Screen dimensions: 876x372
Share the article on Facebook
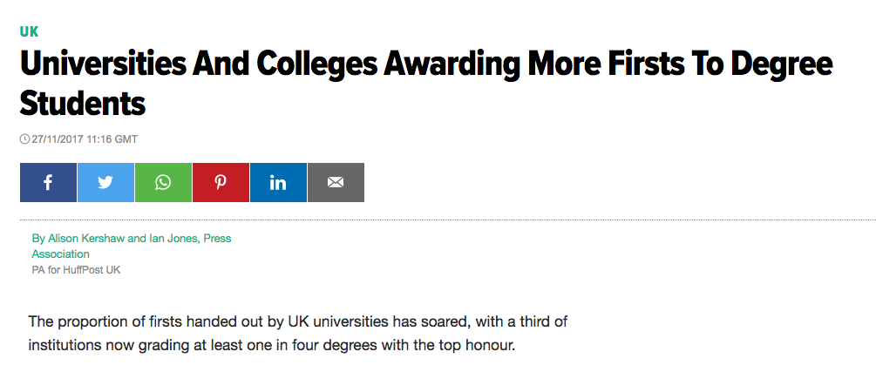(x=48, y=183)
